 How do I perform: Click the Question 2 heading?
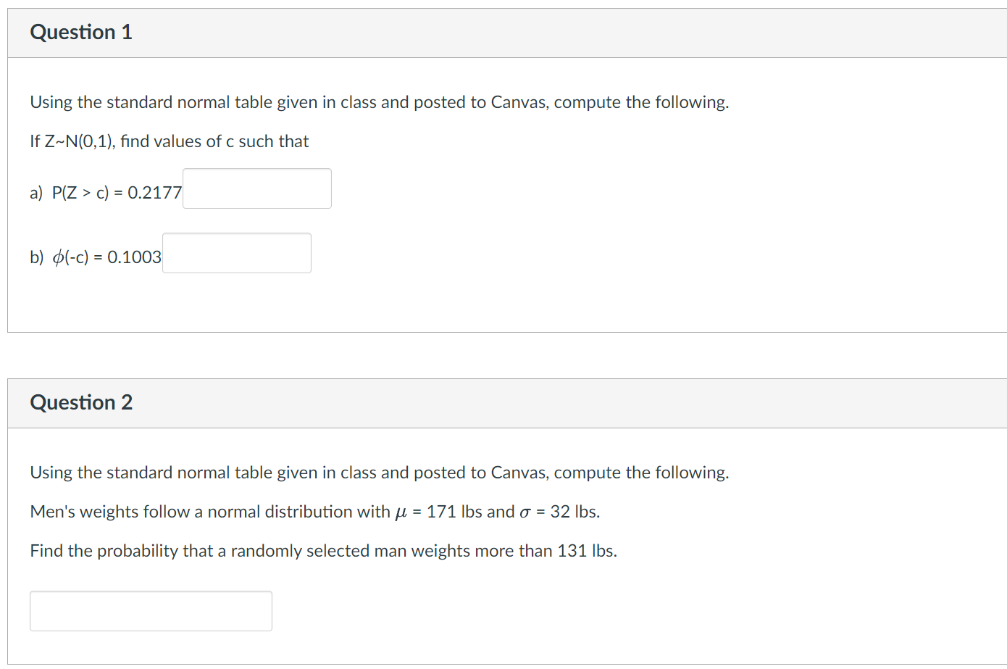click(x=81, y=403)
